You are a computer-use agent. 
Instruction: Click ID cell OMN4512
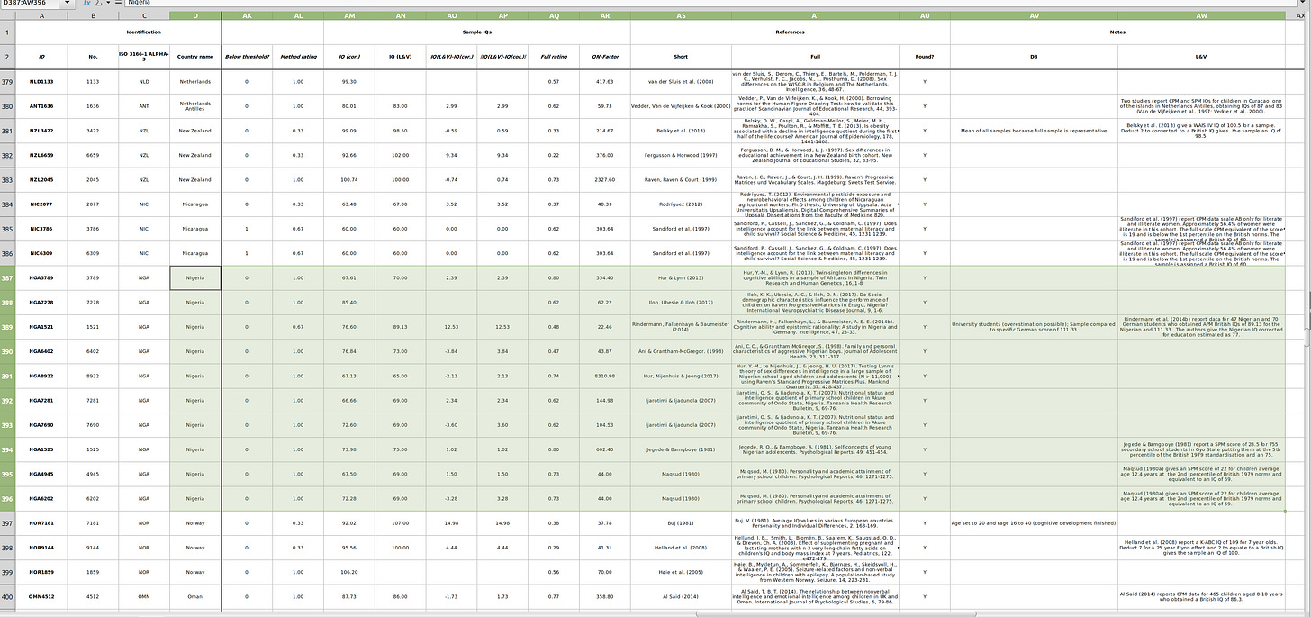(41, 596)
